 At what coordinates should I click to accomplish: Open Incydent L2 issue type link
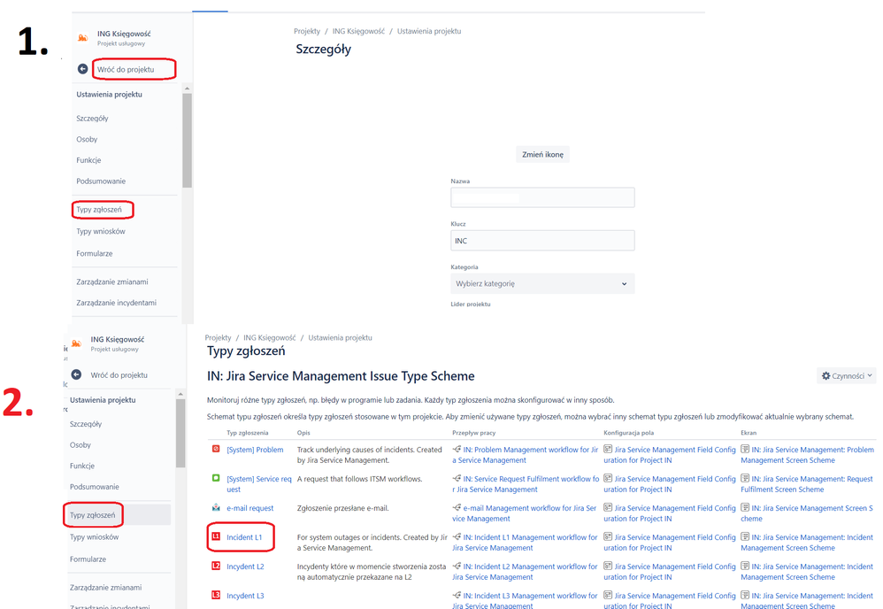click(246, 567)
